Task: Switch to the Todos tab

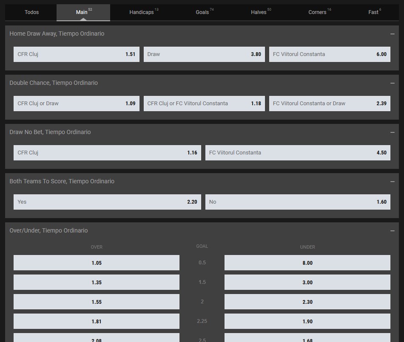Action: point(31,12)
